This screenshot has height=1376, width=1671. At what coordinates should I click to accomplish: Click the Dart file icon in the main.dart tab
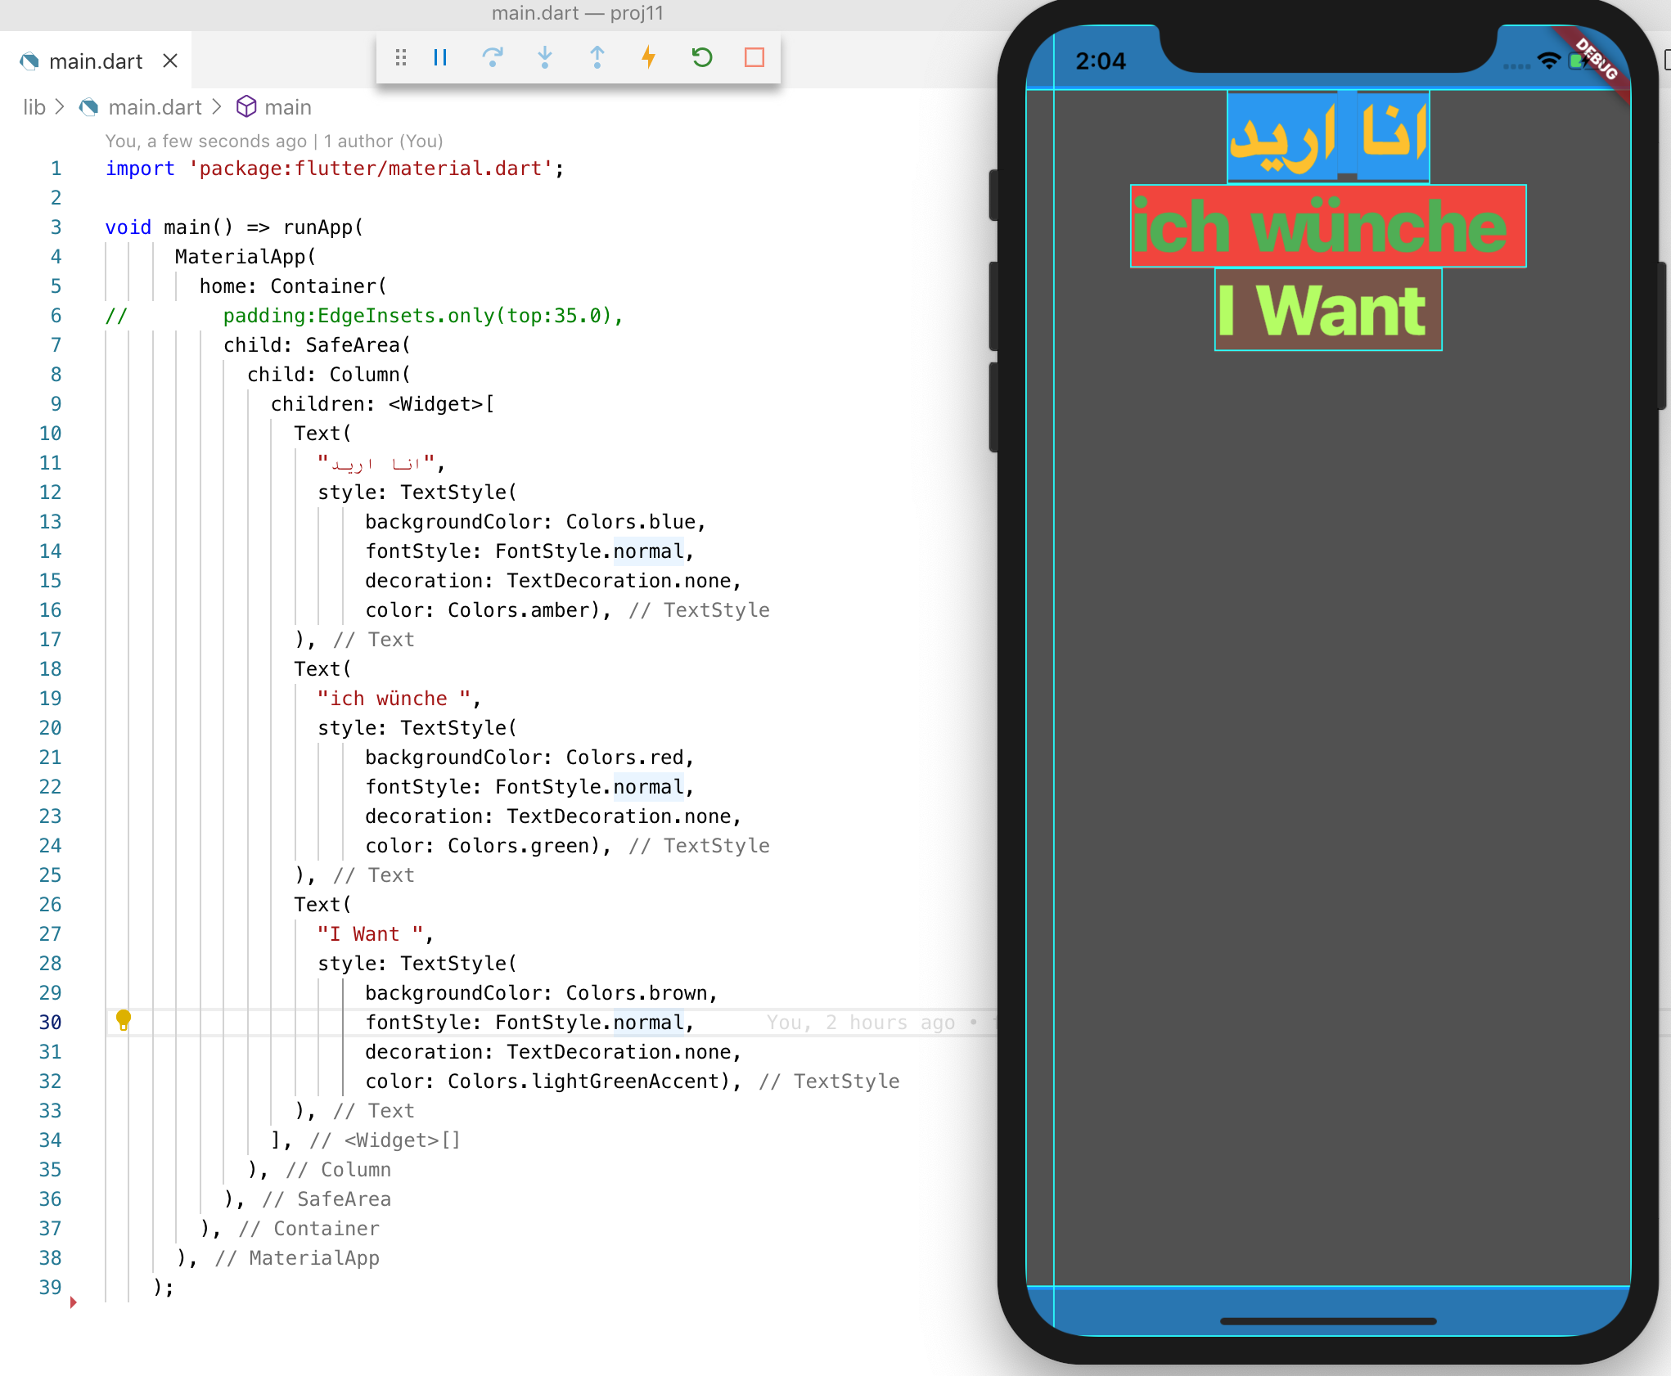tap(29, 61)
